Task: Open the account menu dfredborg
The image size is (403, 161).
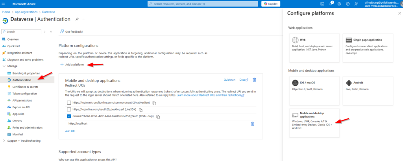Action: (x=383, y=4)
